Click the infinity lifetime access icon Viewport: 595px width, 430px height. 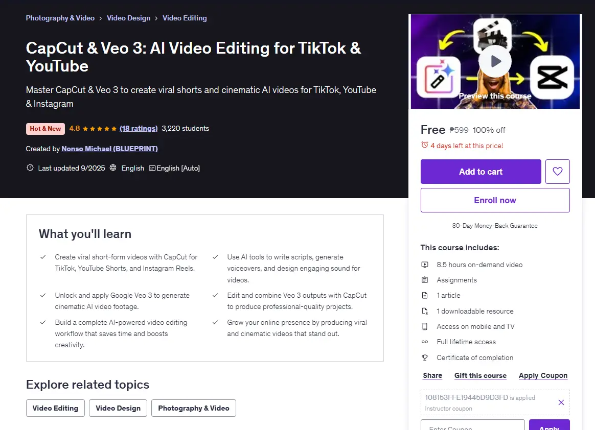(425, 342)
